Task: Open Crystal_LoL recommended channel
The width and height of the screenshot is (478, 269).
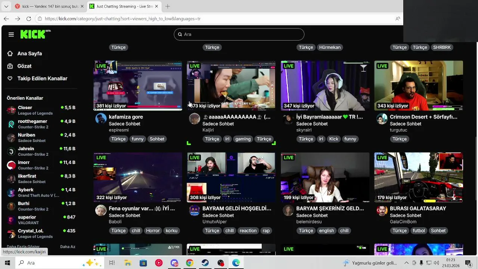Action: (x=41, y=234)
